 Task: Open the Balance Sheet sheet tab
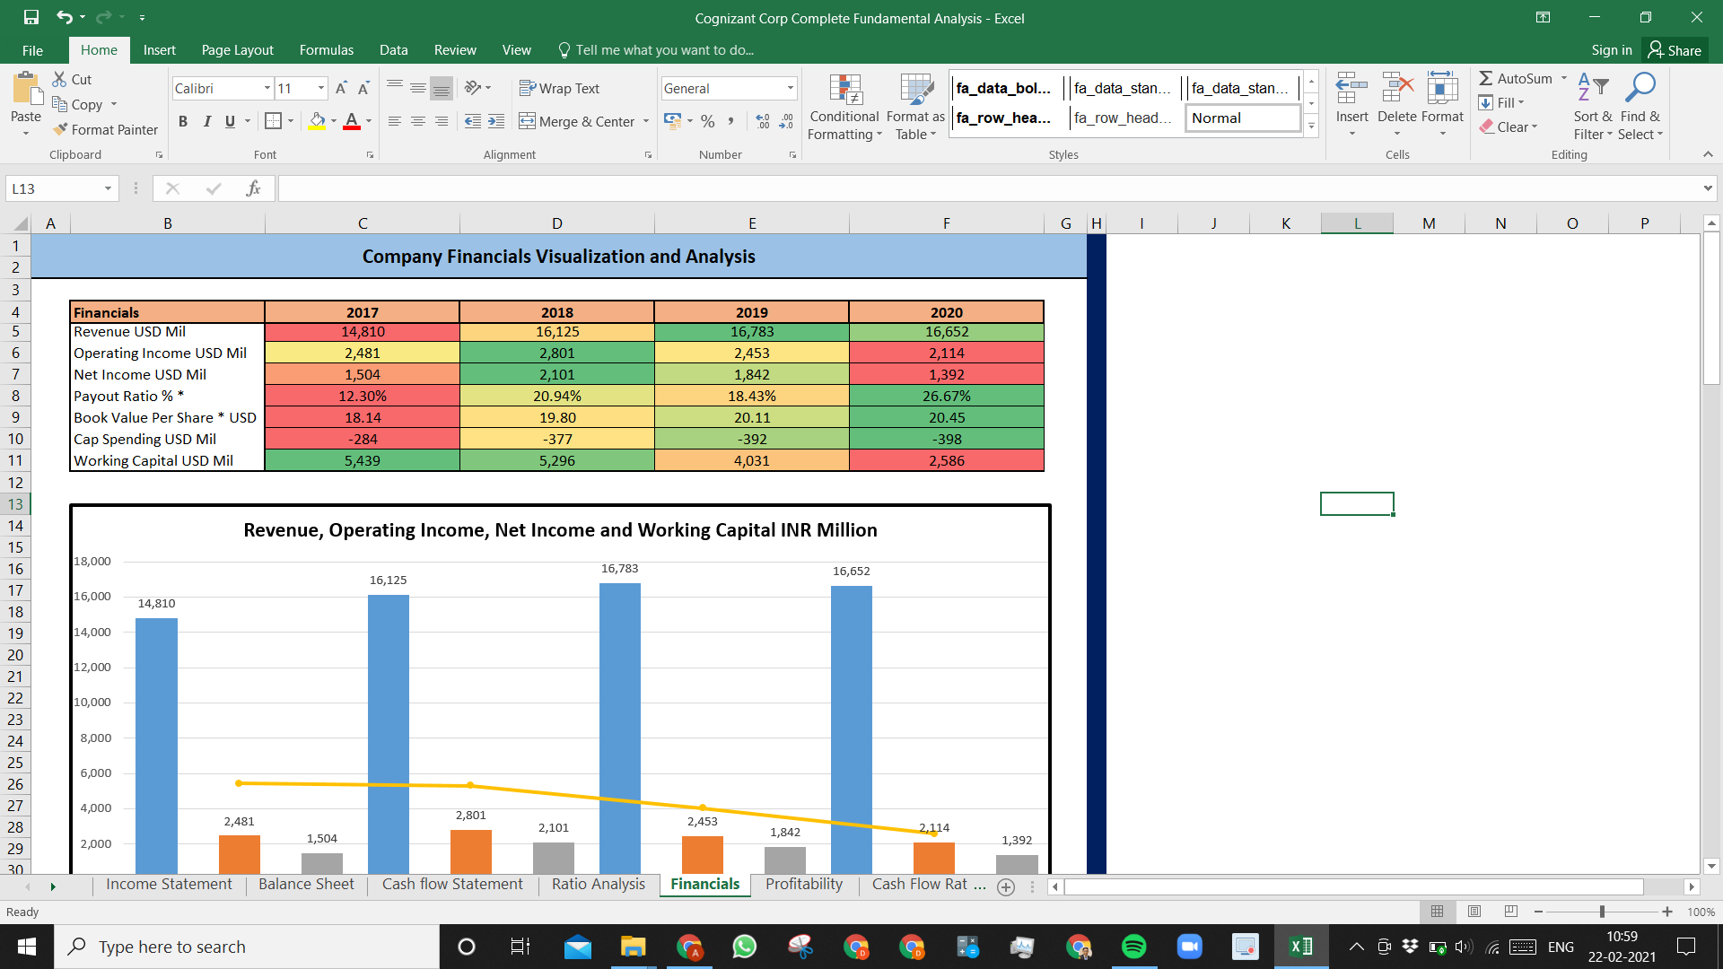pos(306,885)
